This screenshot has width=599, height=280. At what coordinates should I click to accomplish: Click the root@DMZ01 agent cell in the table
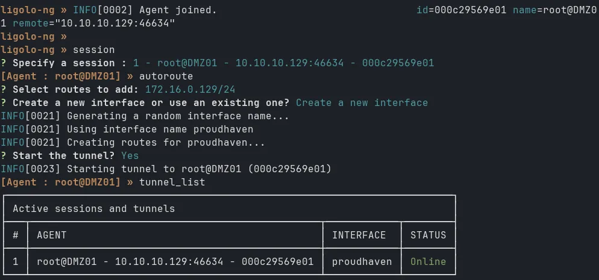(175, 261)
